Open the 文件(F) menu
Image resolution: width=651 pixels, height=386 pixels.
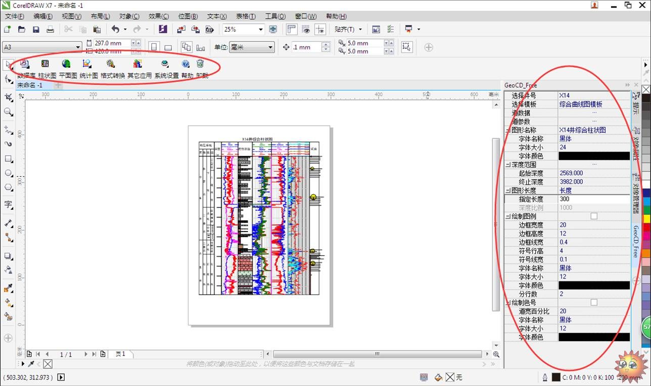coord(15,16)
